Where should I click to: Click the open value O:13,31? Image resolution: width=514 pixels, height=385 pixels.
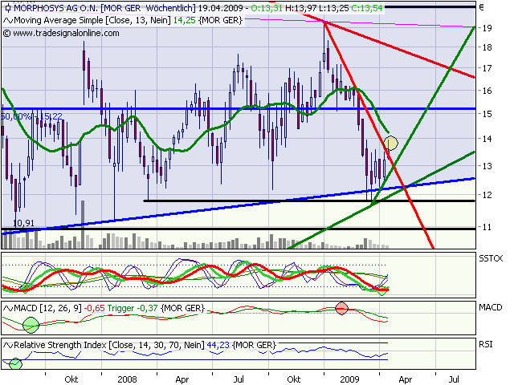pos(267,8)
